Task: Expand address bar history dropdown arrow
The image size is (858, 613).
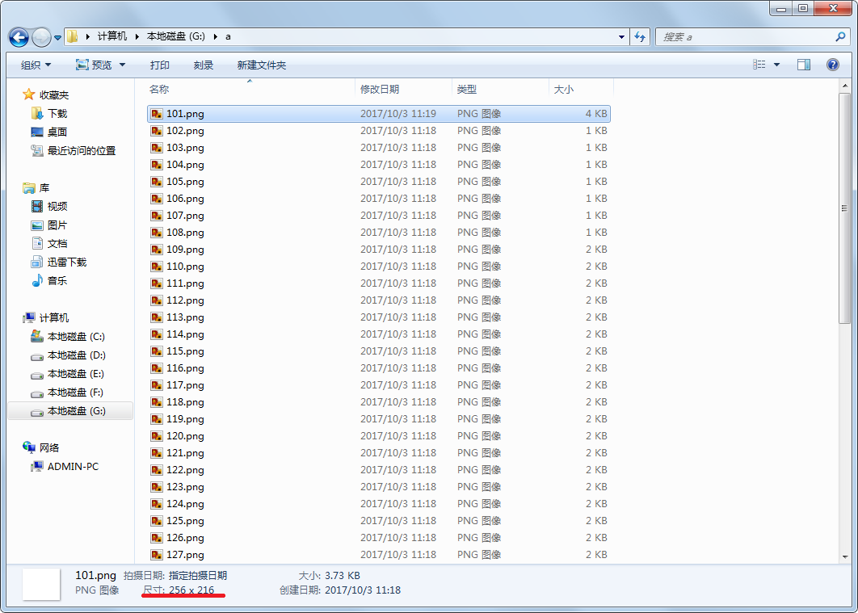Action: [621, 37]
